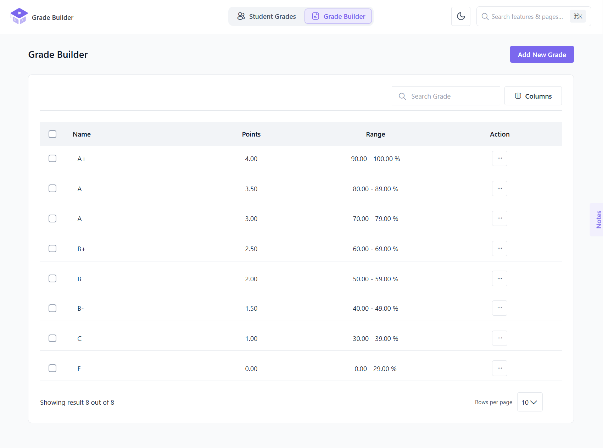Screen dimensions: 603x448
Task: Open action menu for the B grade row
Action: coord(499,279)
